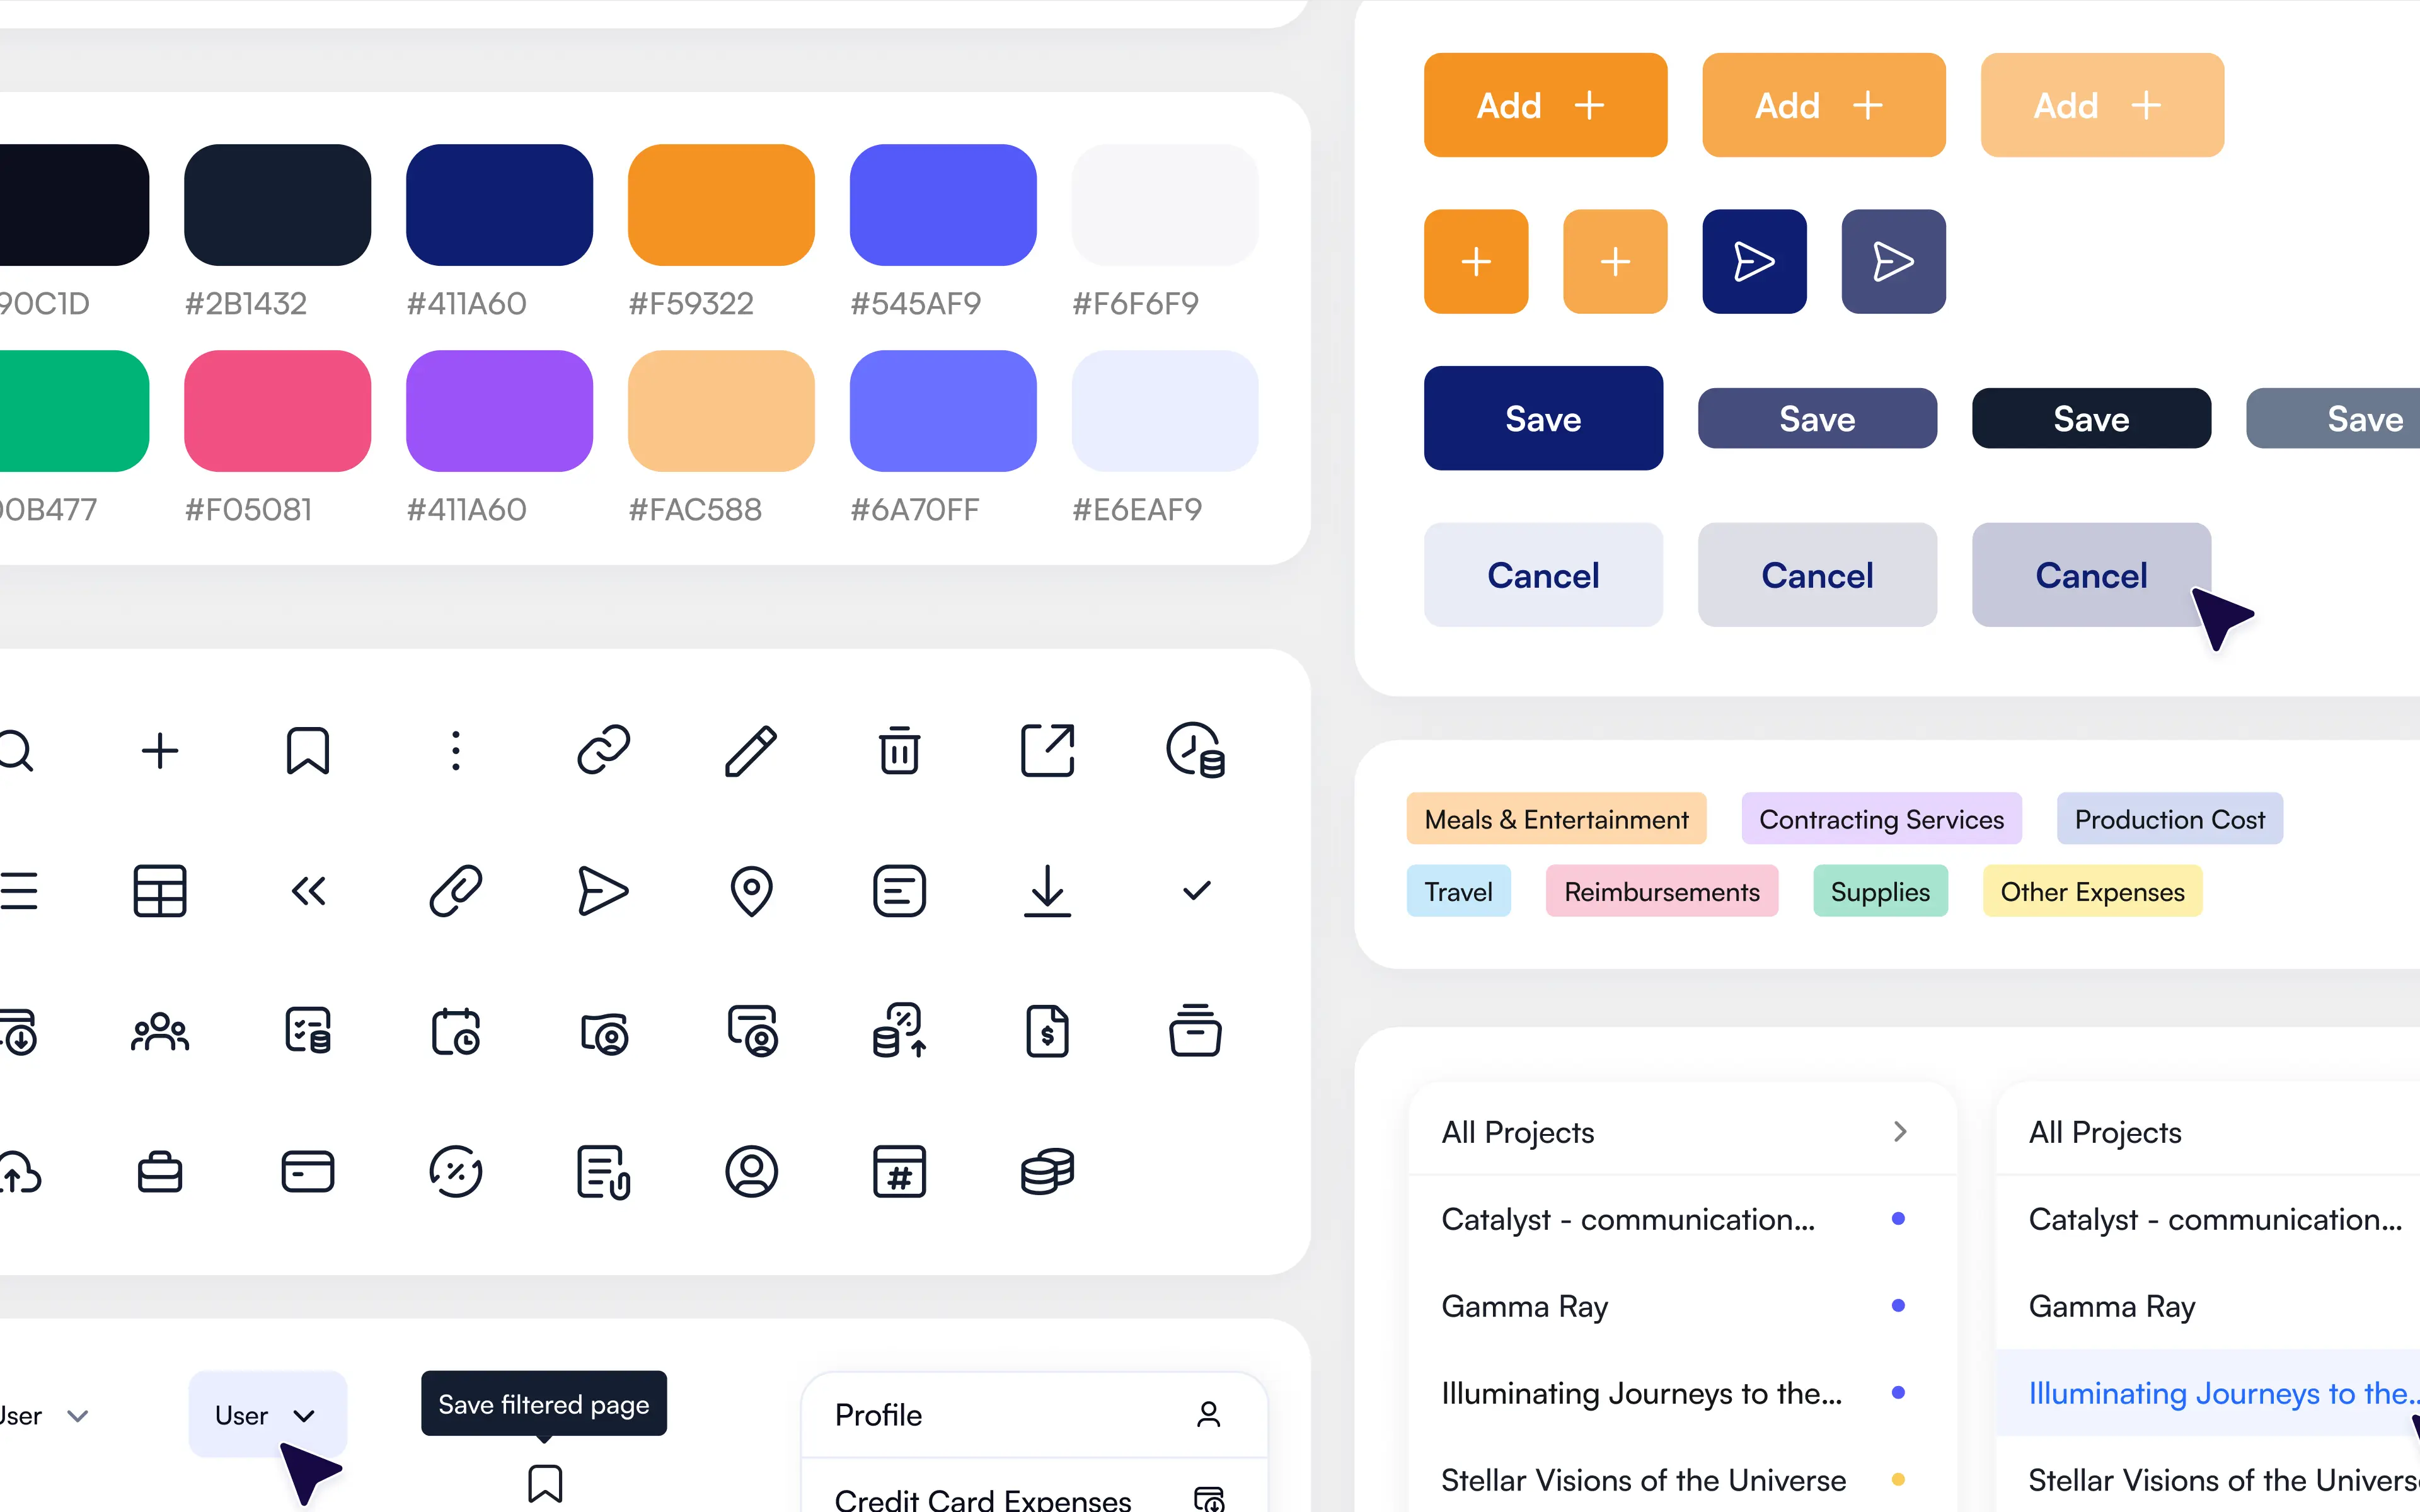Click the table grid icon

pyautogui.click(x=160, y=890)
